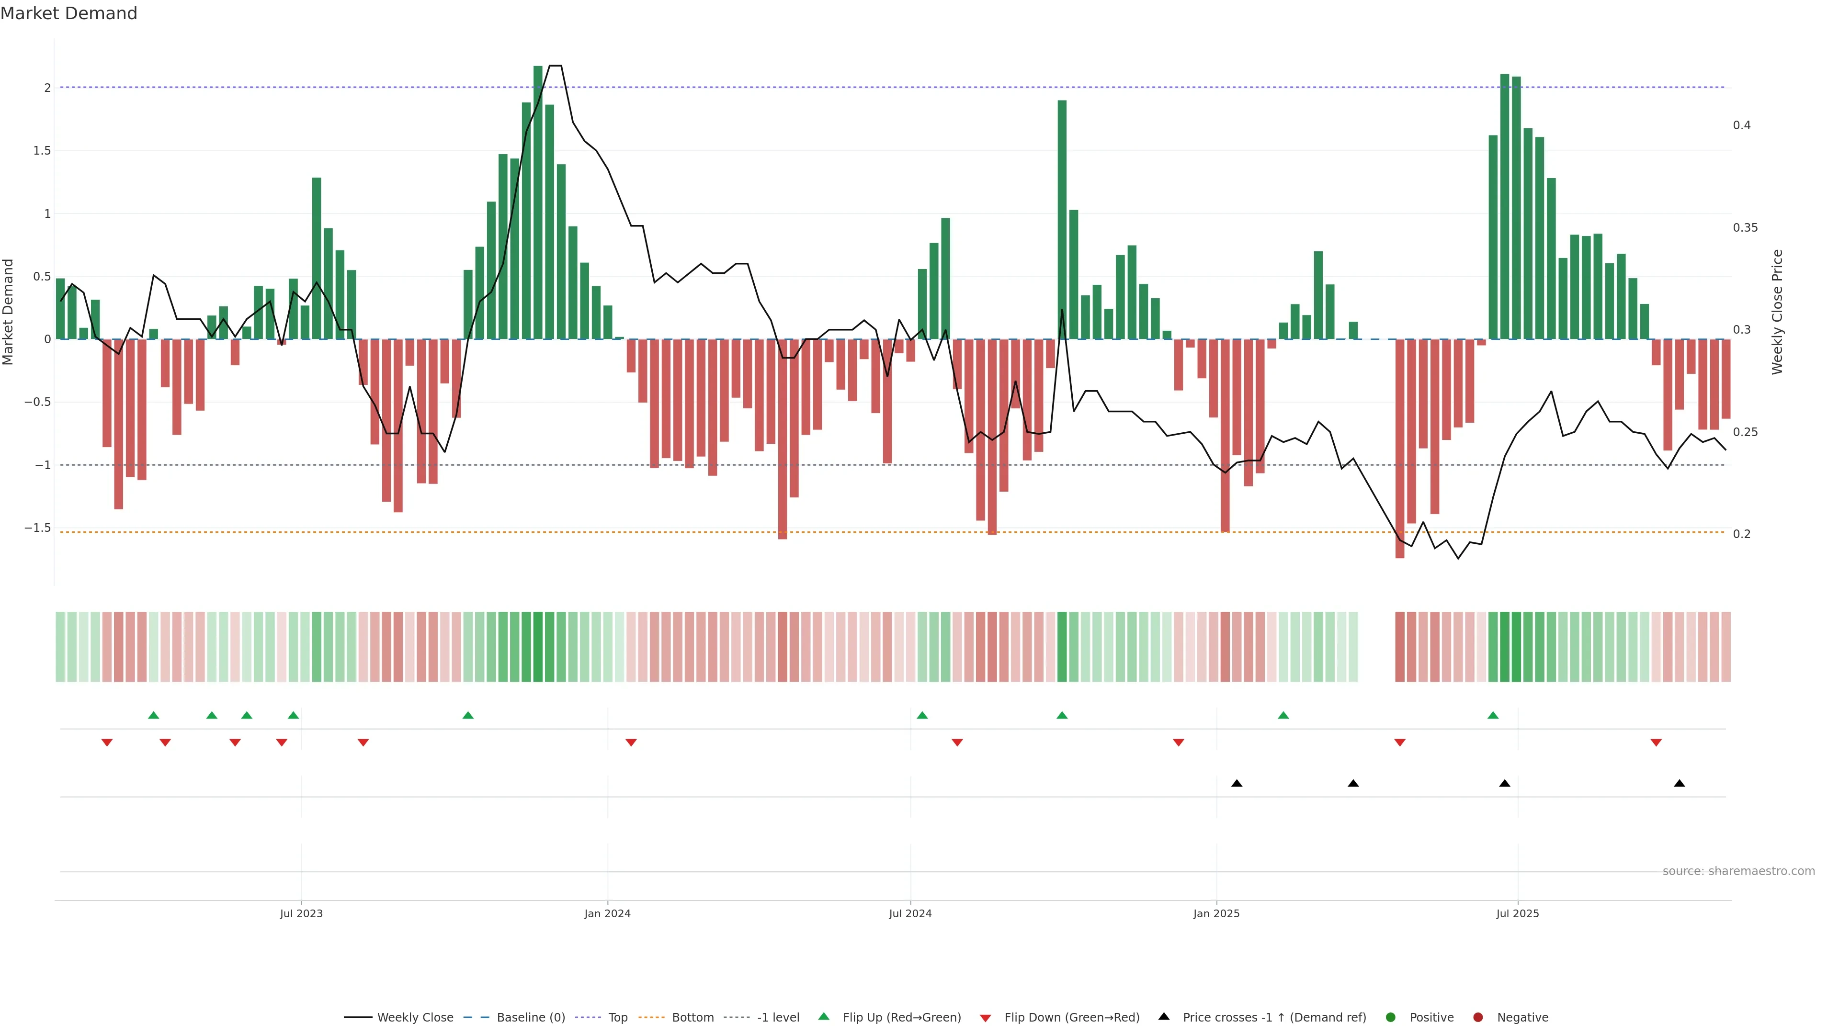The width and height of the screenshot is (1839, 1034).
Task: Click the Weekly Close Price axis title
Action: tap(1777, 312)
